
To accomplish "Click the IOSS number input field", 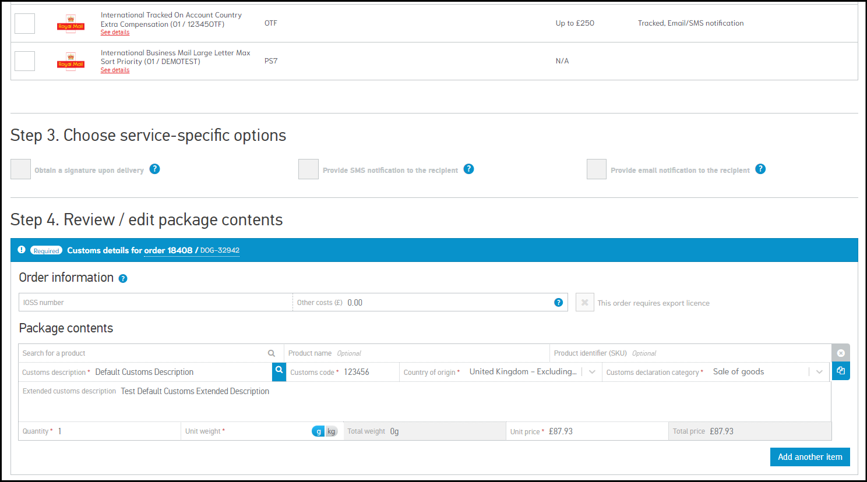I will pos(156,303).
